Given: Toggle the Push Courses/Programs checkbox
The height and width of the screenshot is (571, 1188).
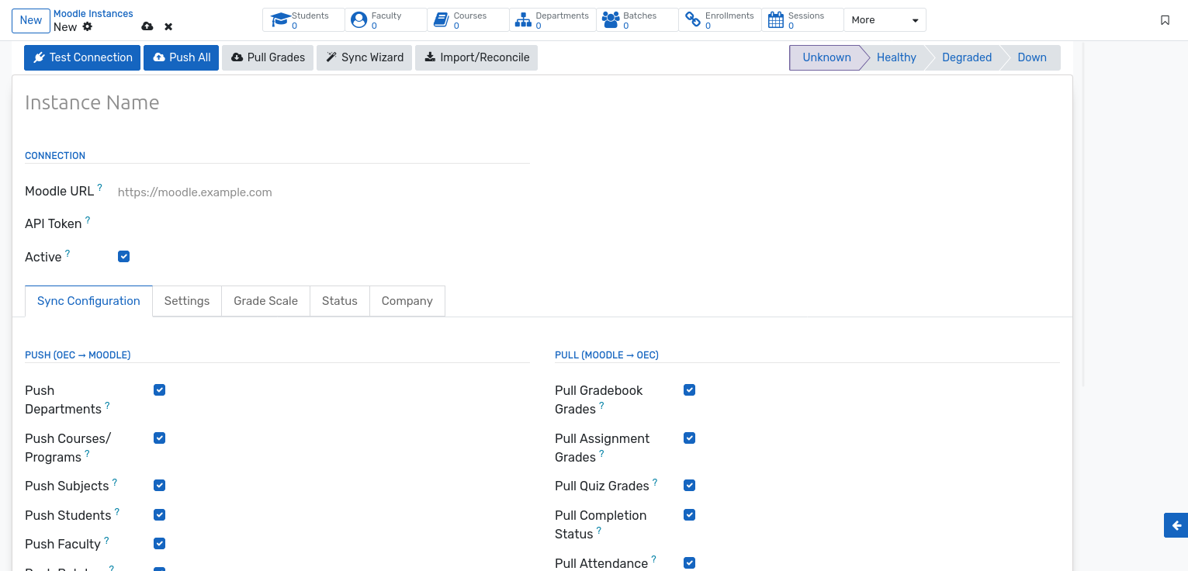Looking at the screenshot, I should click(159, 438).
